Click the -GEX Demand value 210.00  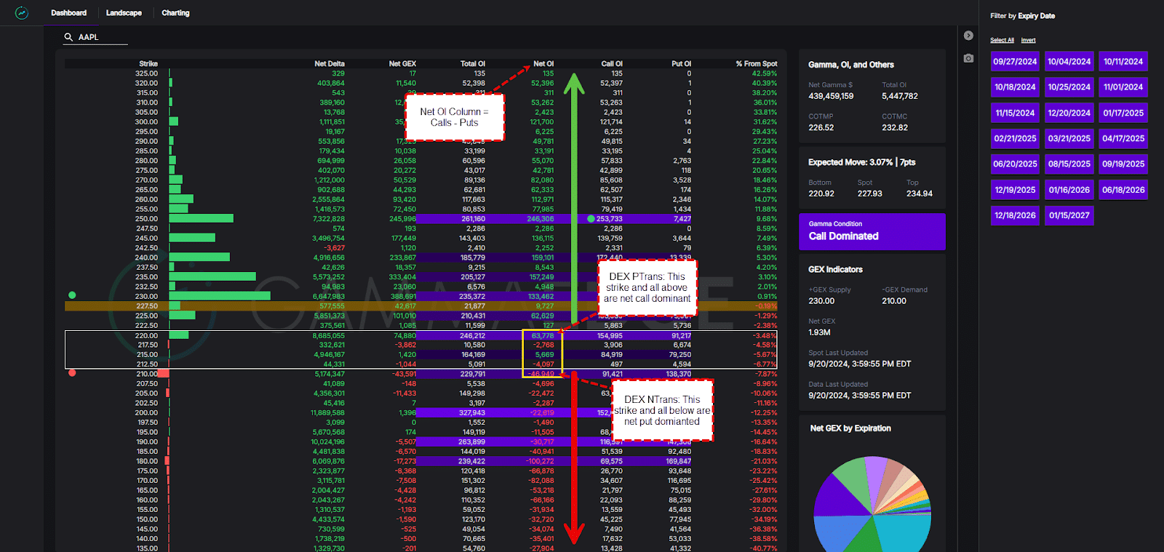point(894,301)
